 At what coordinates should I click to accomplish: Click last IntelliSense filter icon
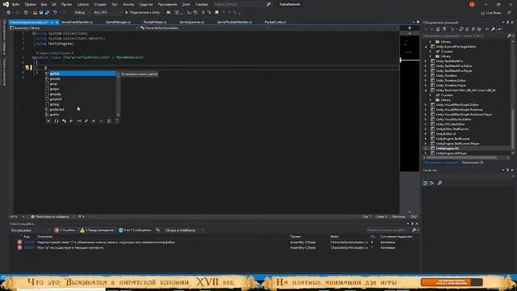pos(117,121)
